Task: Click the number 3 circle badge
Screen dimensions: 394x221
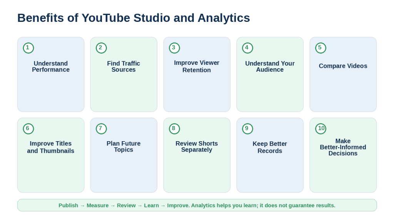Action: 174,48
